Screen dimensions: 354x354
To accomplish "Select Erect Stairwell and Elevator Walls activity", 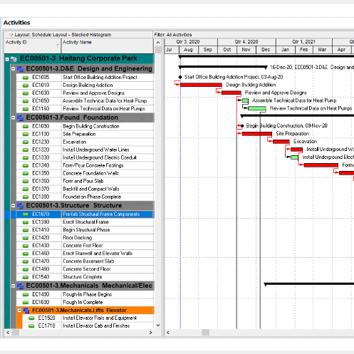I will [x=85, y=254].
